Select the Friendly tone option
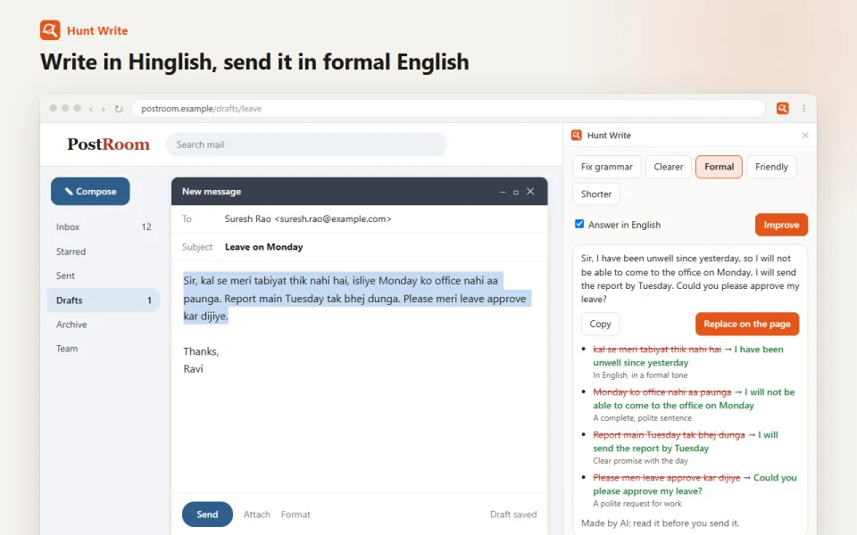 click(x=771, y=167)
